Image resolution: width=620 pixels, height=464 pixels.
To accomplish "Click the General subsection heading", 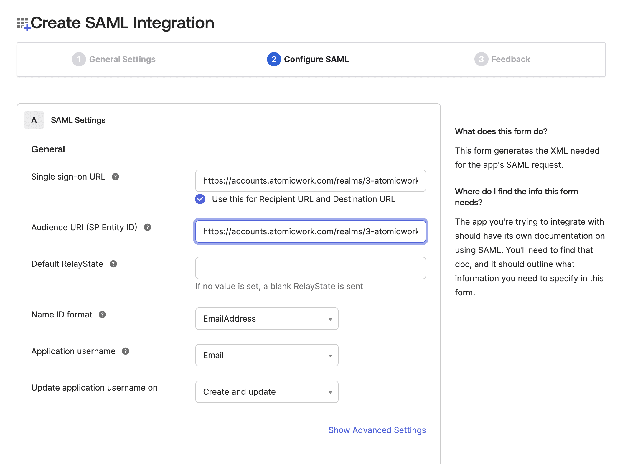I will click(x=48, y=149).
